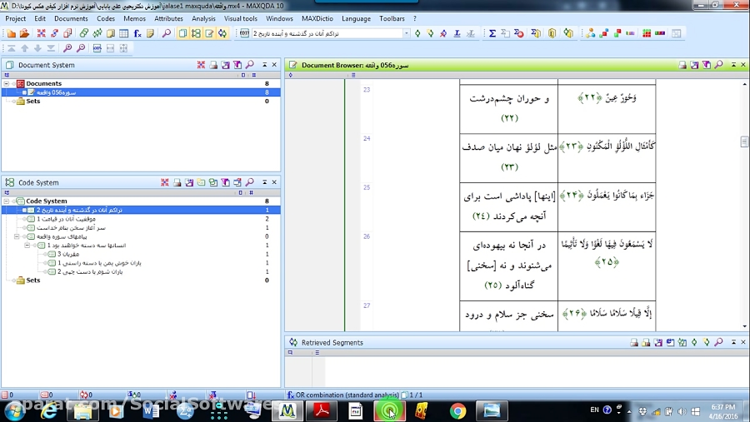Toggle the Retrieved Segments window icon
The image size is (750, 422).
click(x=222, y=33)
